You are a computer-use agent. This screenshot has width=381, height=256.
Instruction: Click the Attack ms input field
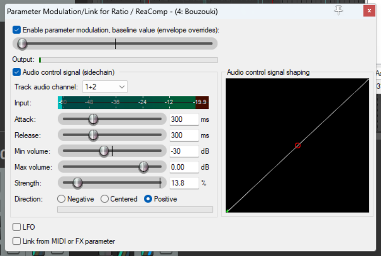184,119
